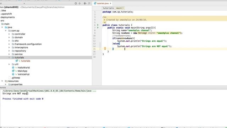This screenshot has height=128, width=227.
Task: Click the com.sp package folder icon
Action: pos(10,31)
